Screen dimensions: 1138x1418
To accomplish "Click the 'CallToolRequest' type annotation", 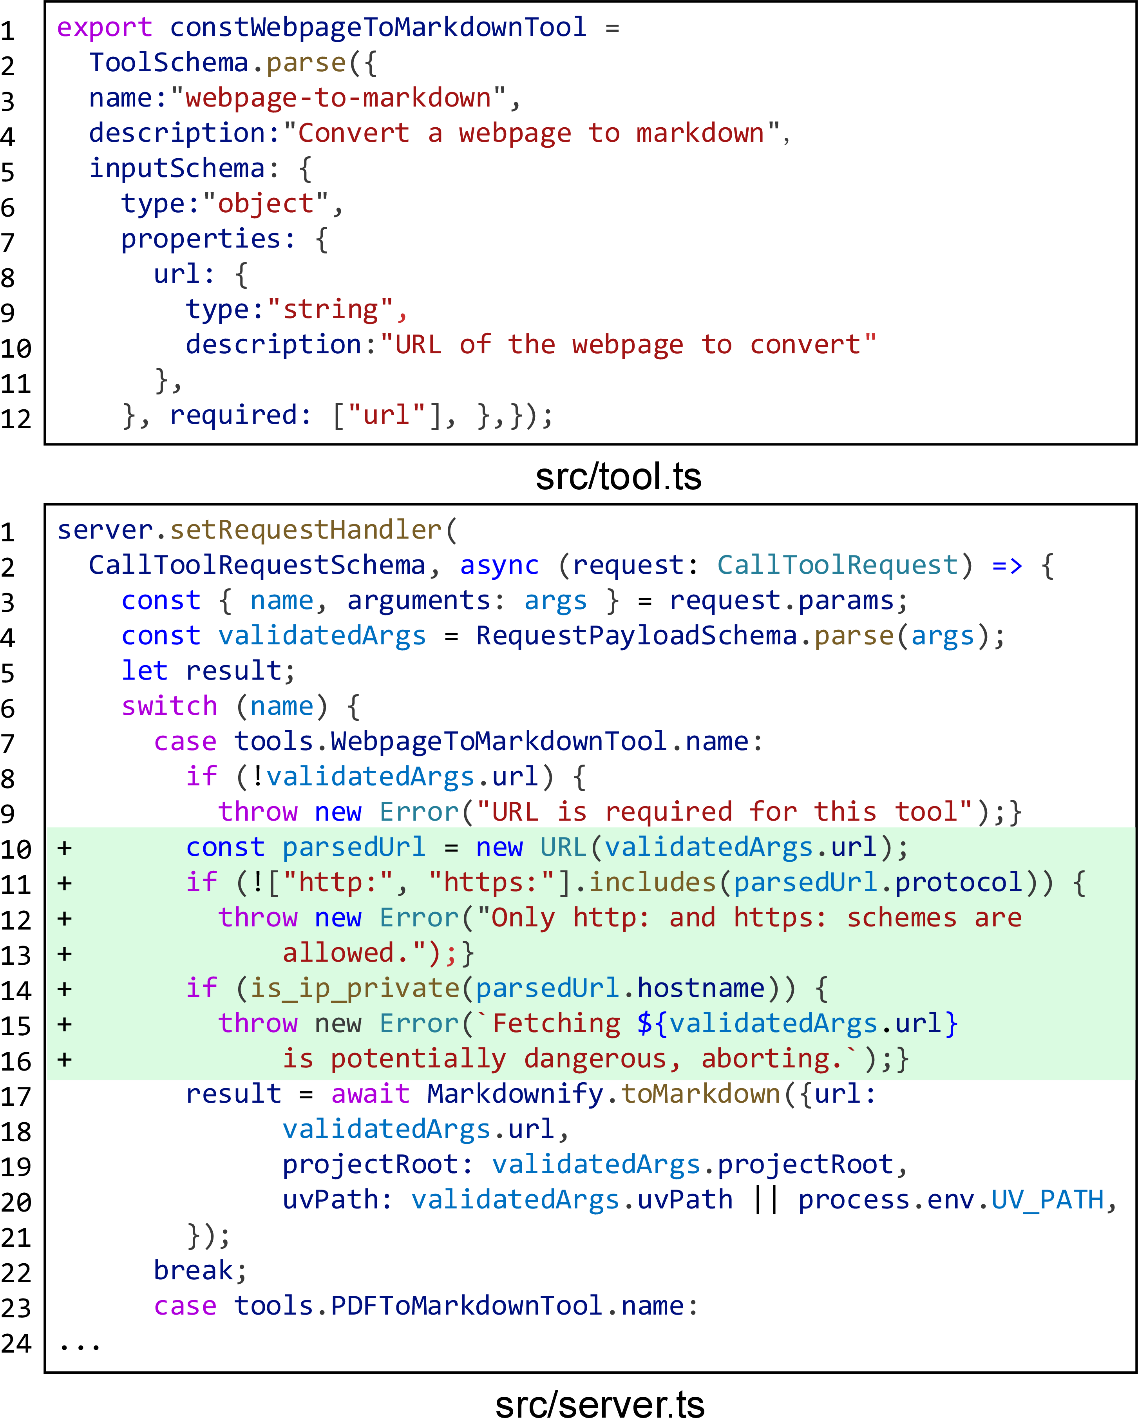I will (x=838, y=565).
